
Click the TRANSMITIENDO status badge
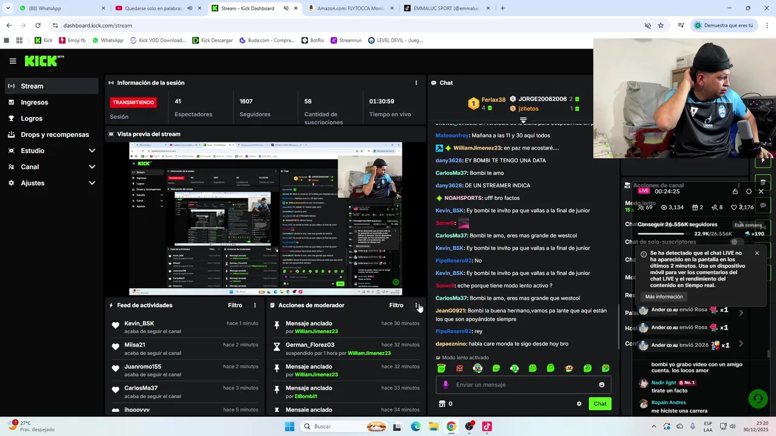(x=133, y=102)
